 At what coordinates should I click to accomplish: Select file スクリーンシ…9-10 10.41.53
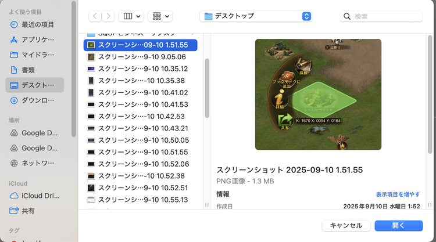[x=141, y=104]
